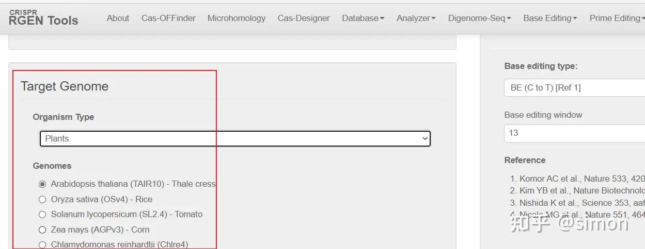Open the Base editing type selector
Viewport: 645px width, 249px height.
(574, 87)
